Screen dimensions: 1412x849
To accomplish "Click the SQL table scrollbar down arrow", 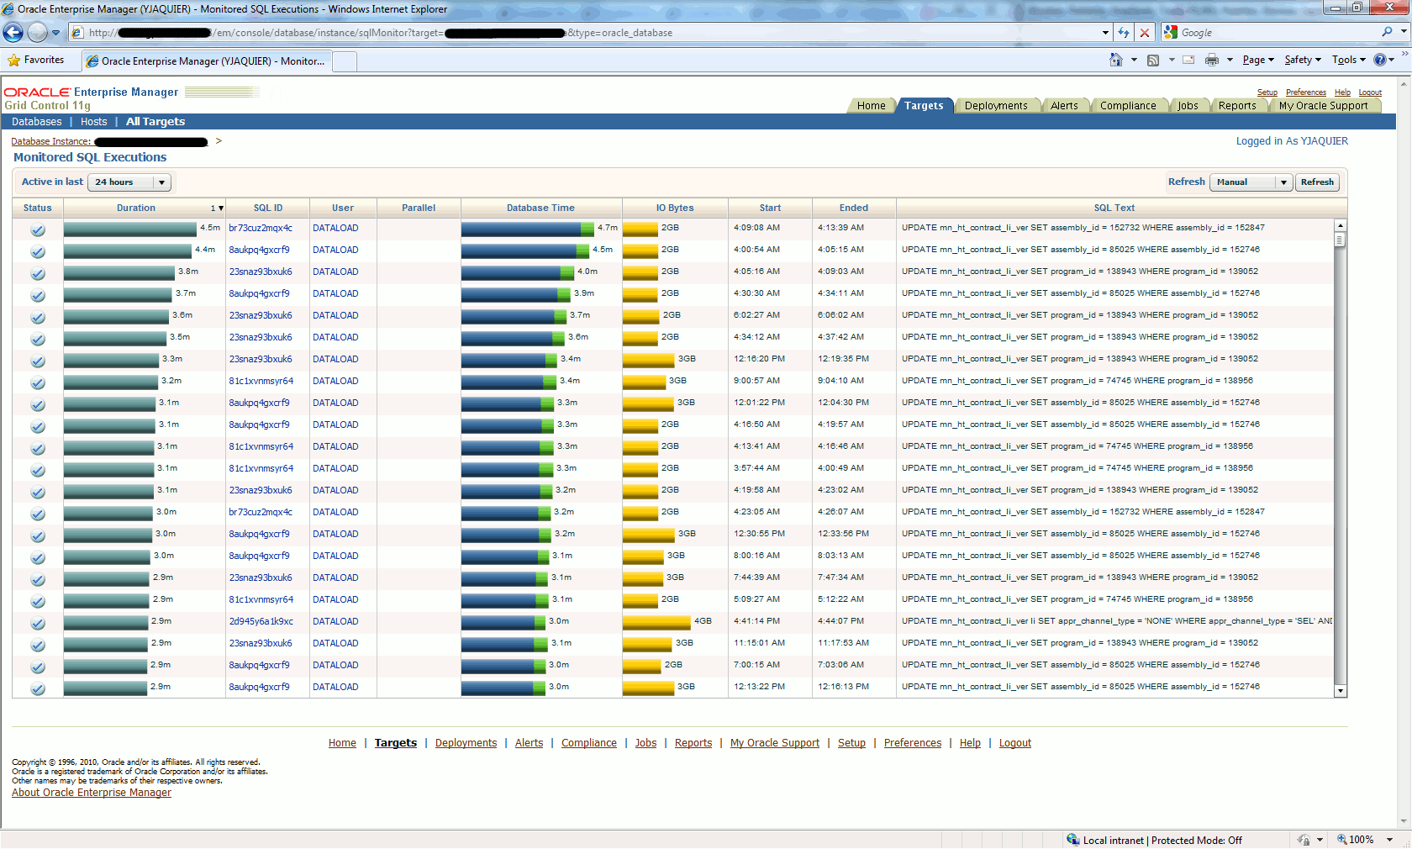I will tap(1341, 691).
